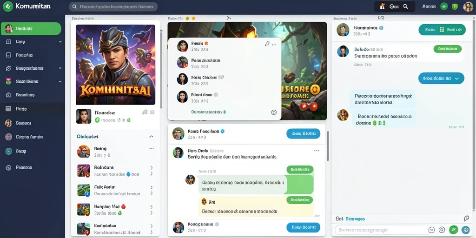Focus the top search input field
Viewport: 476px width, 238px height.
coord(113,7)
